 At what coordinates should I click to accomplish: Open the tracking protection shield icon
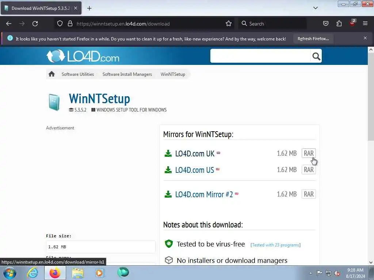click(60, 24)
